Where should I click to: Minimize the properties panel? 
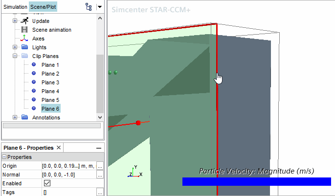tap(99, 148)
